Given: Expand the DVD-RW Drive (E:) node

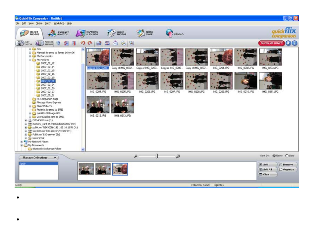Looking at the screenshot, I should point(26,120).
